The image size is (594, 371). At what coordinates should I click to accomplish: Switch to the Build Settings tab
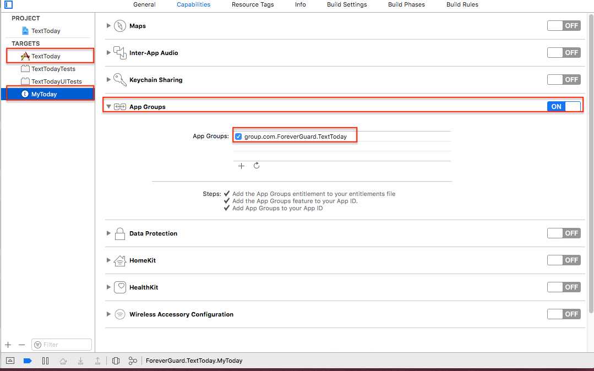click(347, 4)
